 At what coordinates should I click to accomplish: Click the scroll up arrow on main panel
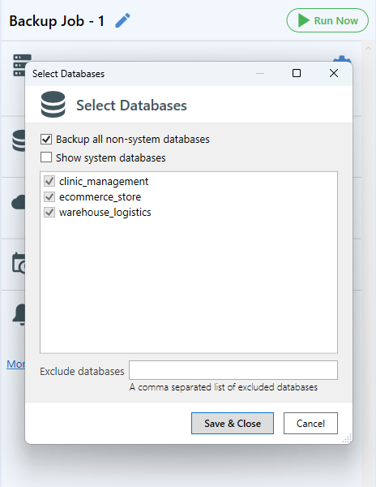(368, 49)
